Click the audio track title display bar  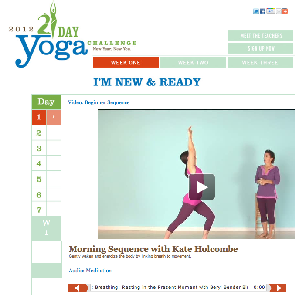(178, 287)
